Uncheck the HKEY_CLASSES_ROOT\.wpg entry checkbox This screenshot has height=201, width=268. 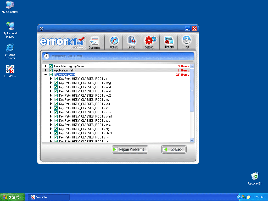click(x=56, y=83)
